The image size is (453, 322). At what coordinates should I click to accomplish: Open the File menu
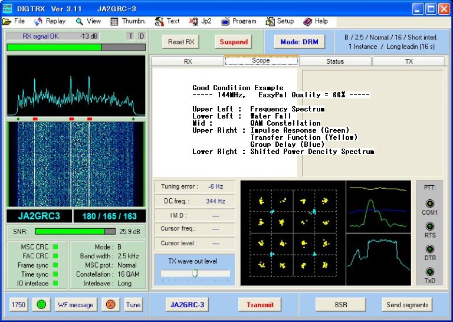point(14,21)
